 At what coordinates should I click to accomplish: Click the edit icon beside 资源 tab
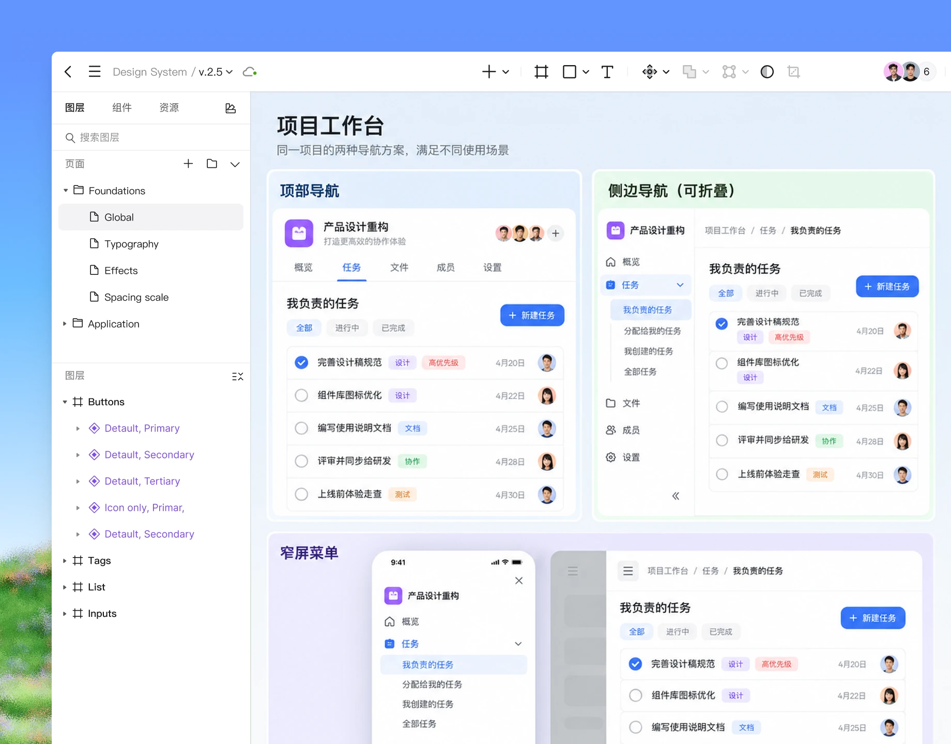click(x=231, y=108)
